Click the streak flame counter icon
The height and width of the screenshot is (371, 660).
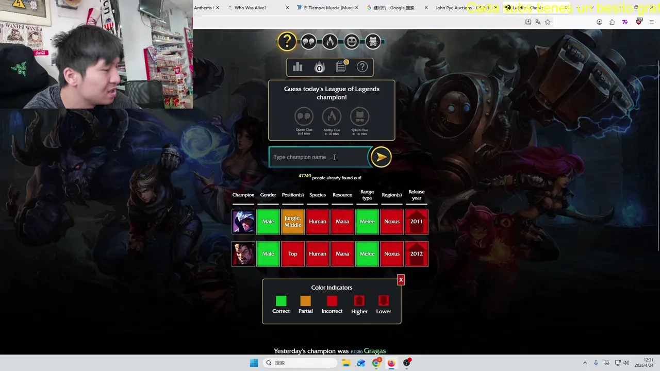point(319,67)
